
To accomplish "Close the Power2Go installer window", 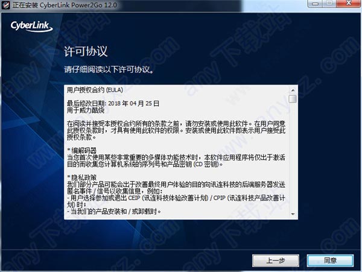I will 349,4.
